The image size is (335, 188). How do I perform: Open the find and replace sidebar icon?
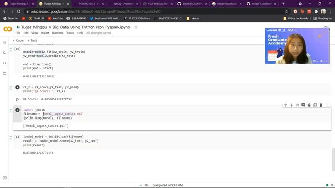[4, 53]
